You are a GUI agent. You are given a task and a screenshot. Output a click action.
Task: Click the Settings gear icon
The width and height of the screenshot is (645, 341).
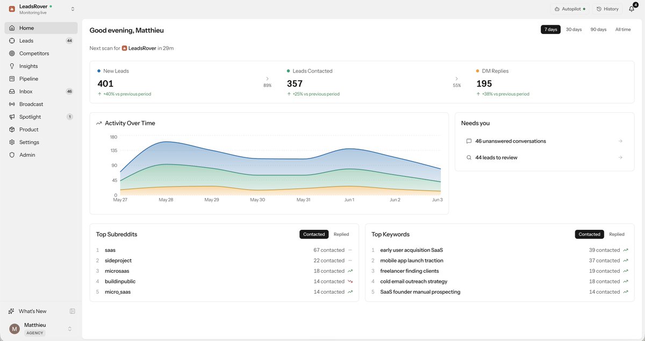pos(12,142)
